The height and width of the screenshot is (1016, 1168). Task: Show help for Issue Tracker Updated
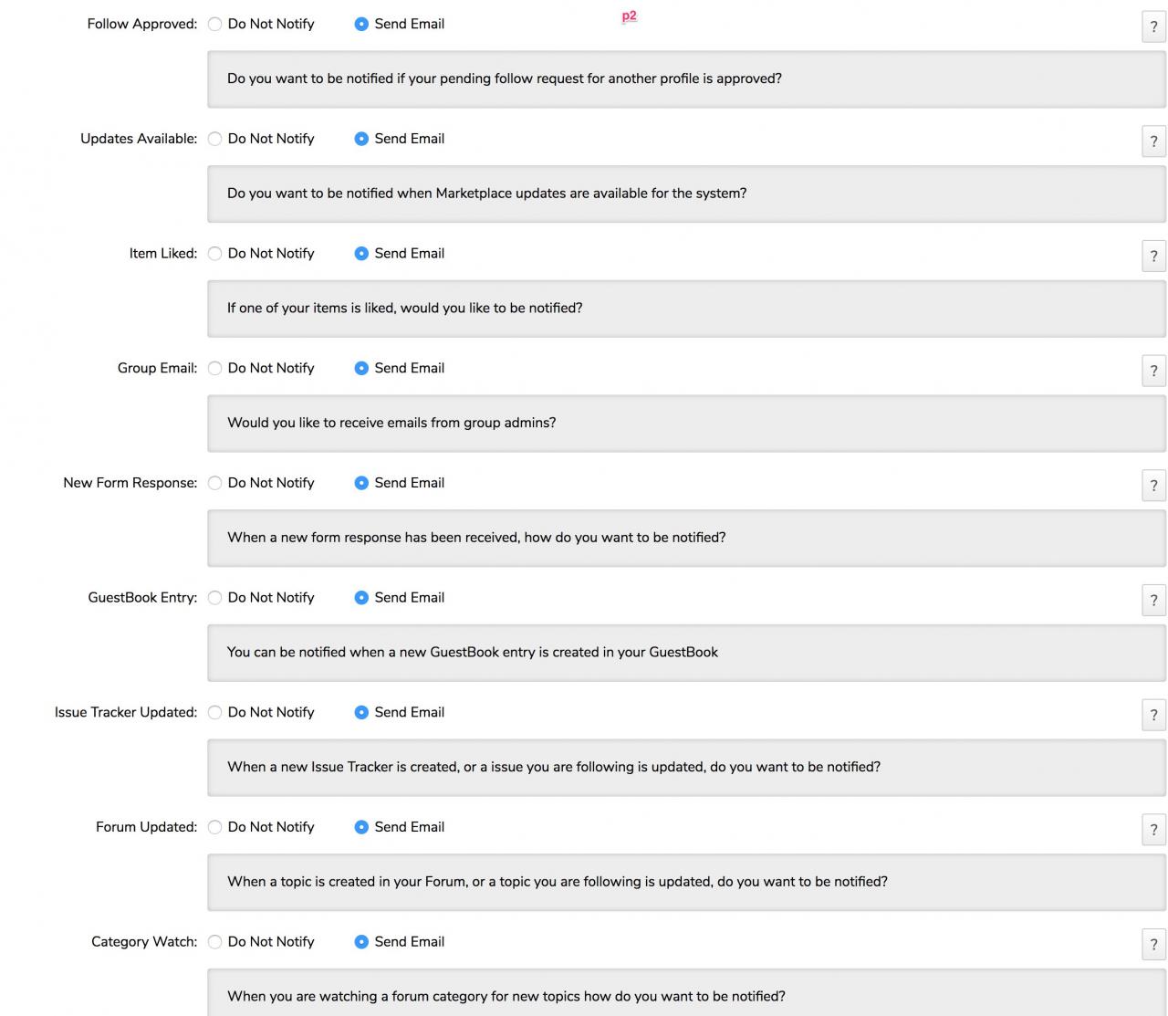(x=1153, y=716)
